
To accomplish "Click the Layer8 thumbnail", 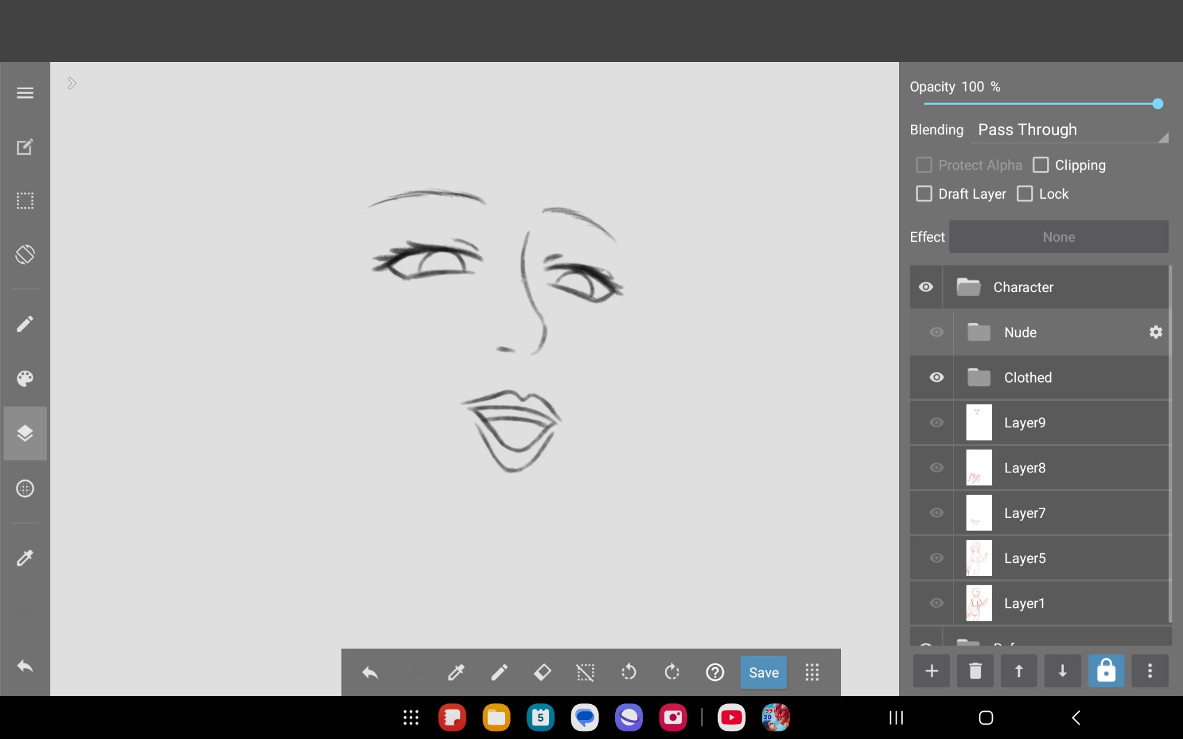I will pyautogui.click(x=979, y=468).
